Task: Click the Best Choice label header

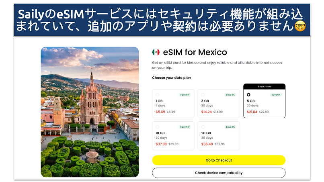Action: pos(264,86)
